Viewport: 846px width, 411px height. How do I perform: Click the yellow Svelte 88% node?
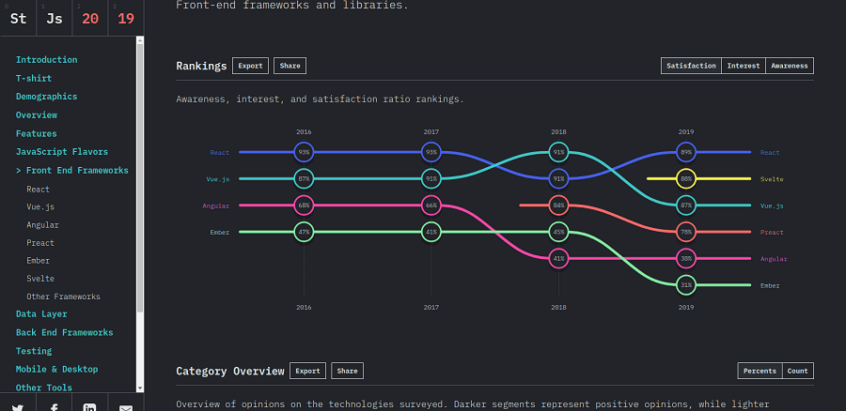click(686, 179)
